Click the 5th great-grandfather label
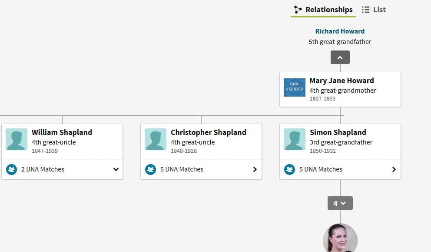The image size is (431, 252). [340, 42]
